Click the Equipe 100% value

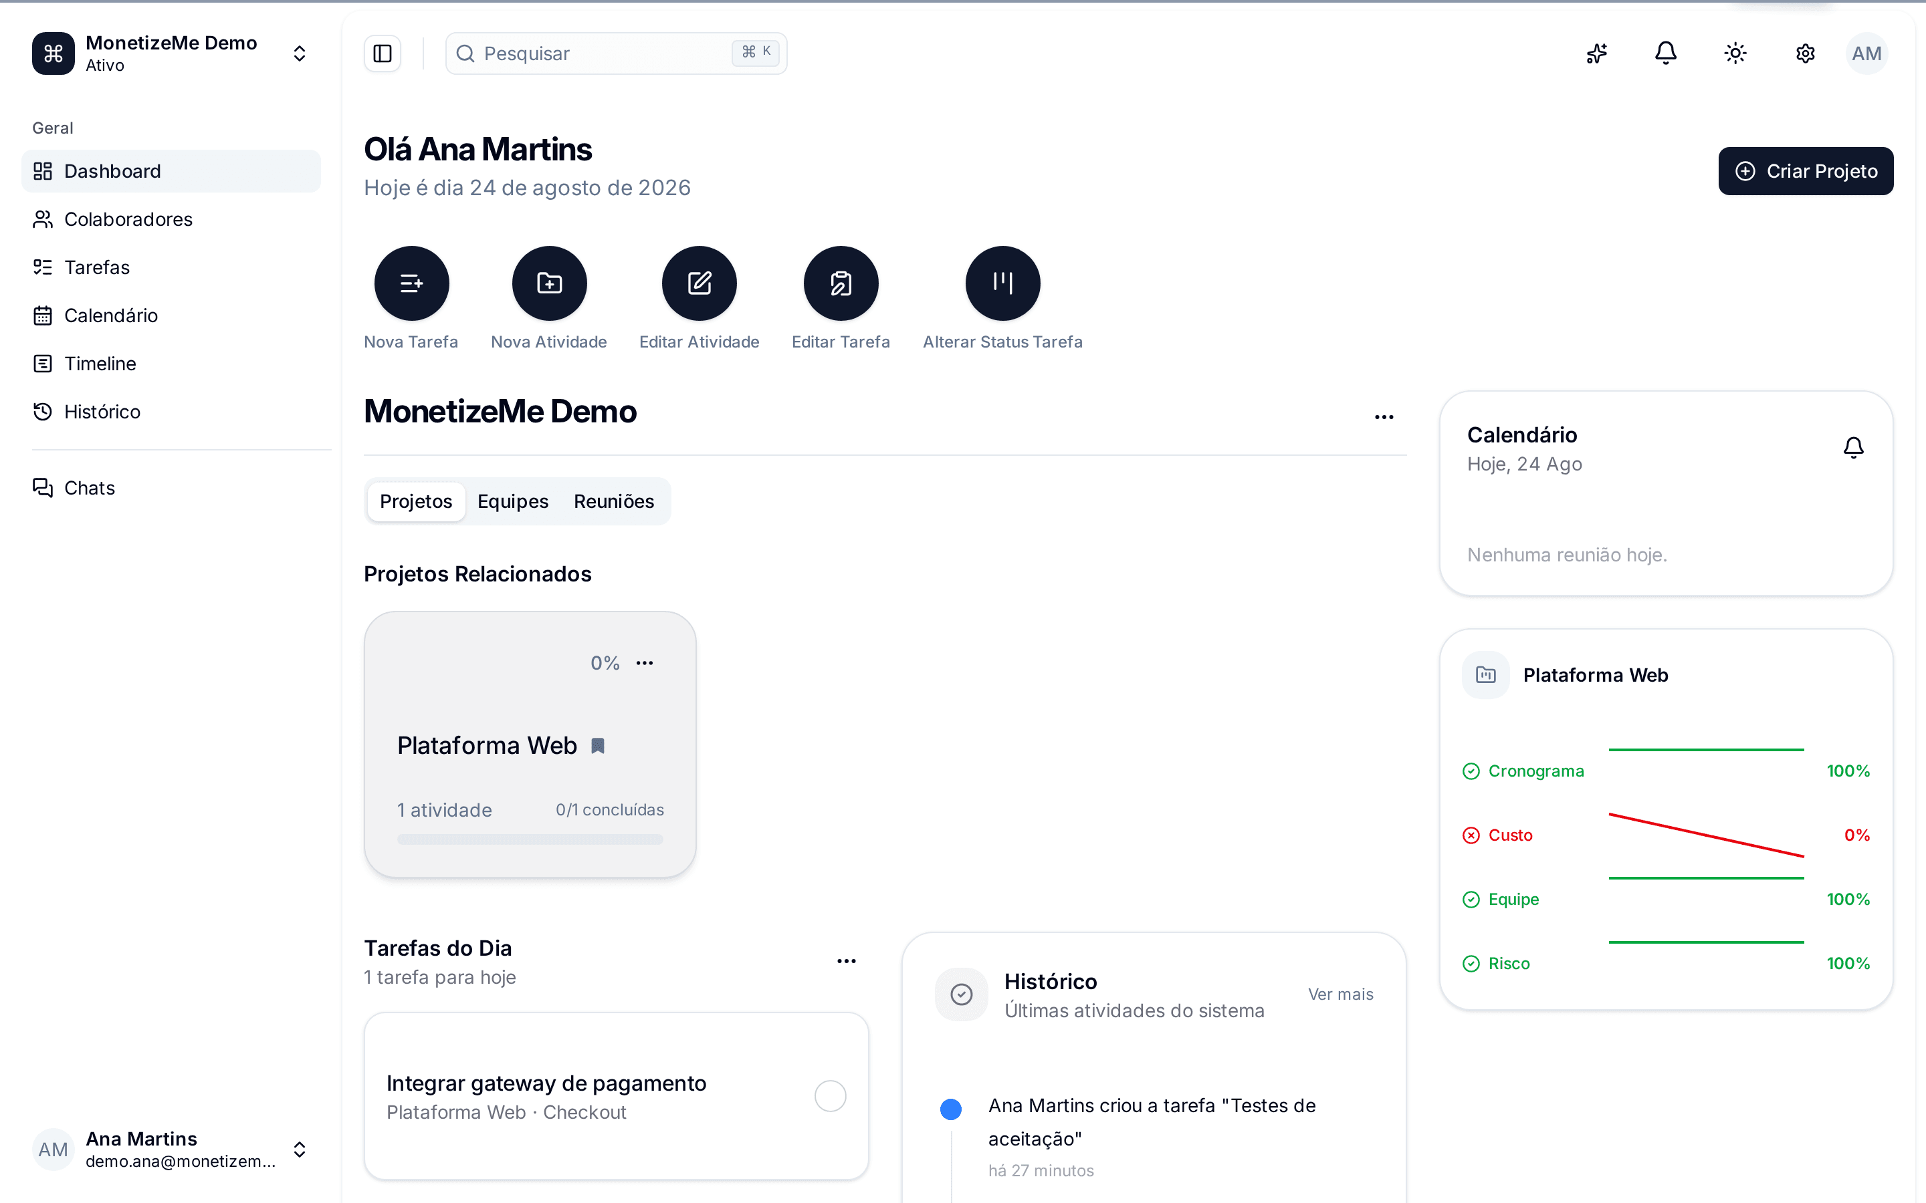[x=1848, y=899]
